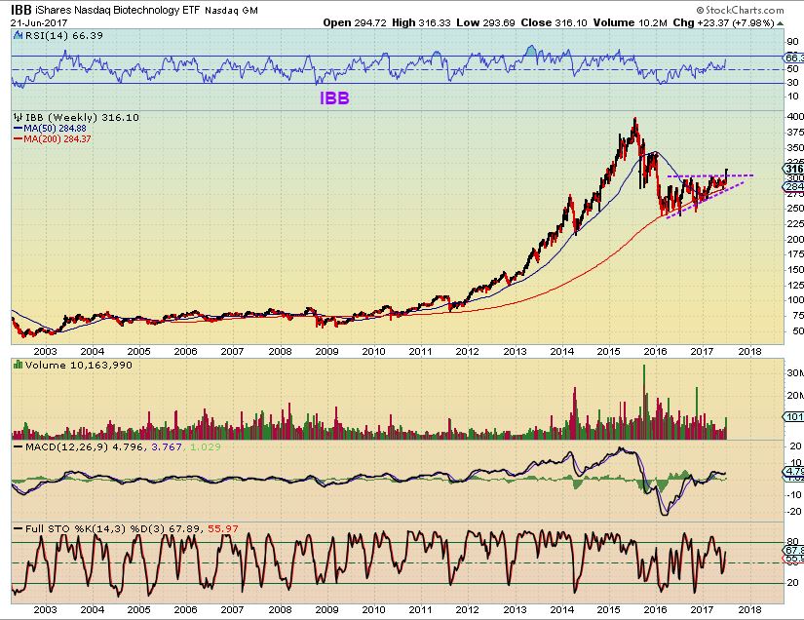Click the 90 level on RSI axis
Screen dimensions: 804x620
coord(792,42)
